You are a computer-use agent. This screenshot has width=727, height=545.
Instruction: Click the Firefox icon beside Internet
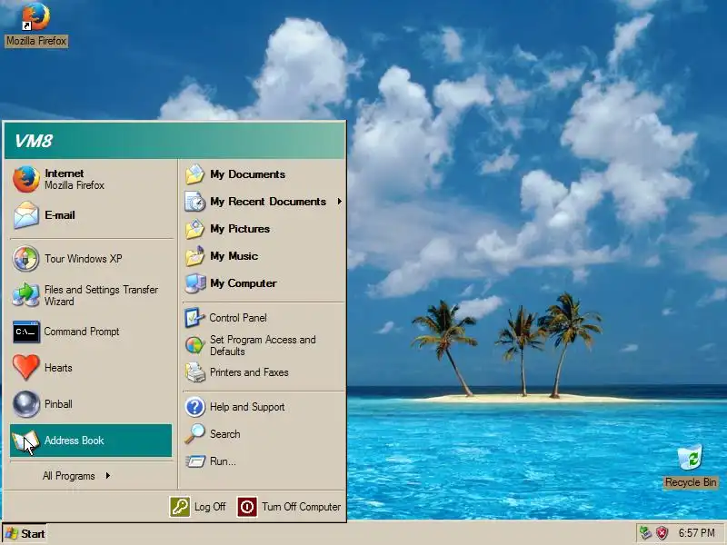point(26,179)
